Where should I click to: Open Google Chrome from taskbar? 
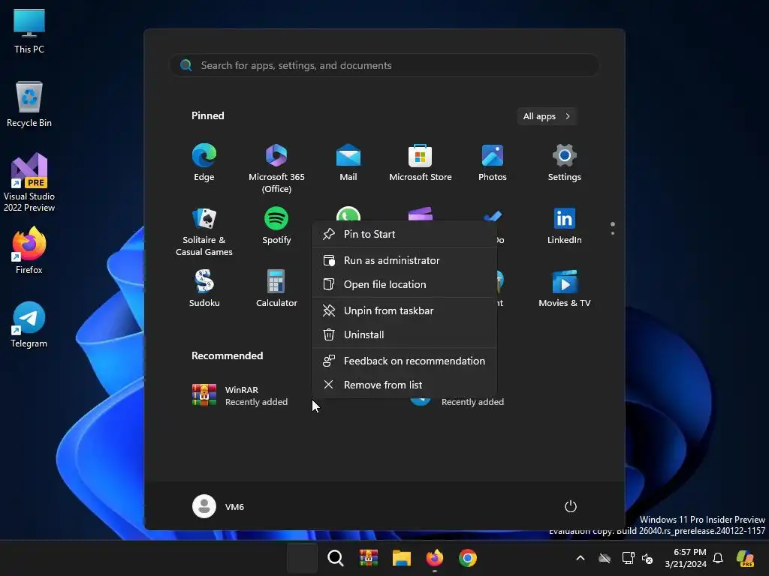tap(467, 558)
